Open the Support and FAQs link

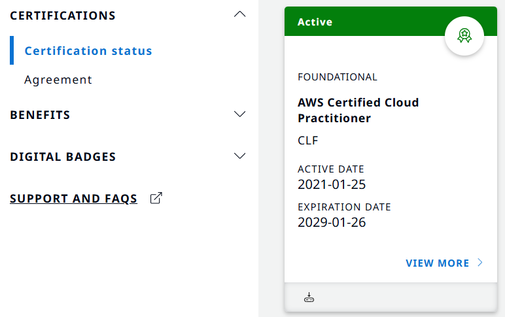74,199
